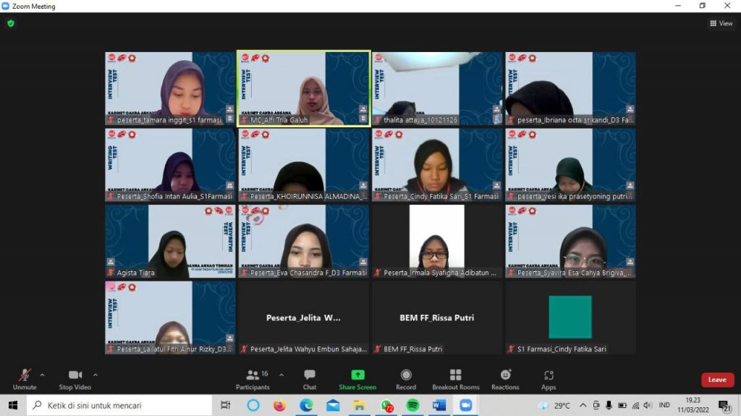Expand the arrow beside Participants
741x416 pixels.
point(281,375)
